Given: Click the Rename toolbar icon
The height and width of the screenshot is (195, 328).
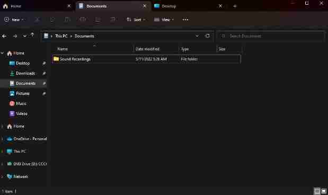Looking at the screenshot, I should tap(83, 20).
